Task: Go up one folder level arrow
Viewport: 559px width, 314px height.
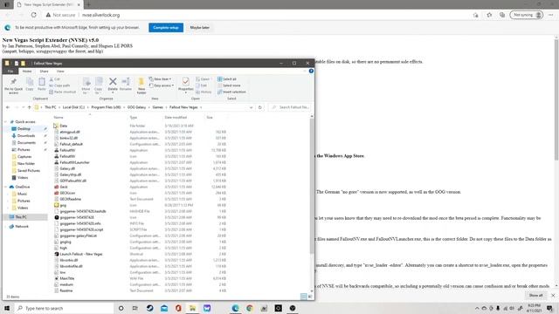Action: [29, 107]
